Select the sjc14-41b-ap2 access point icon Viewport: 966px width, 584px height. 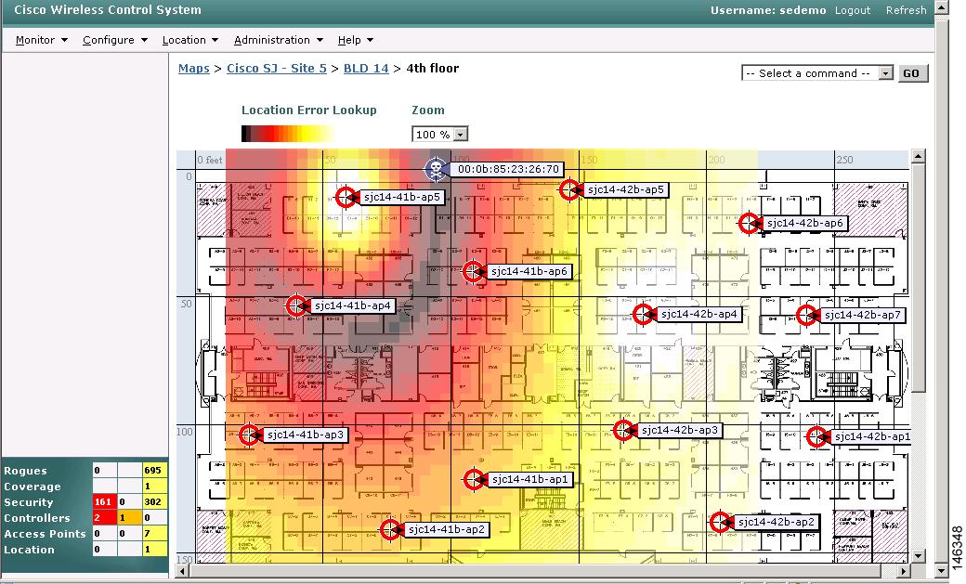(x=391, y=529)
